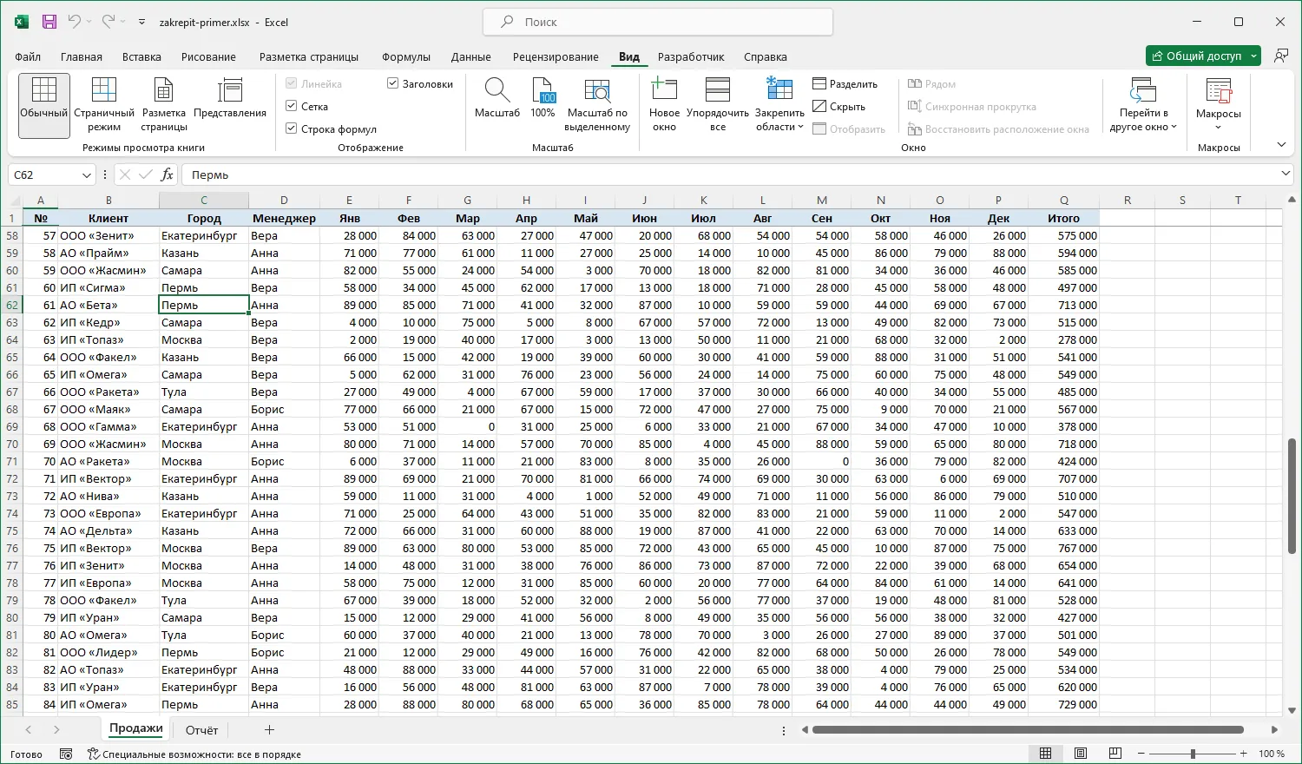Switch to page layout view in status bar
Screen dimensions: 1302x764
coord(1081,754)
